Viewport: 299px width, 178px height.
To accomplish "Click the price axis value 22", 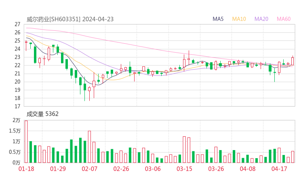I will pyautogui.click(x=17, y=65).
